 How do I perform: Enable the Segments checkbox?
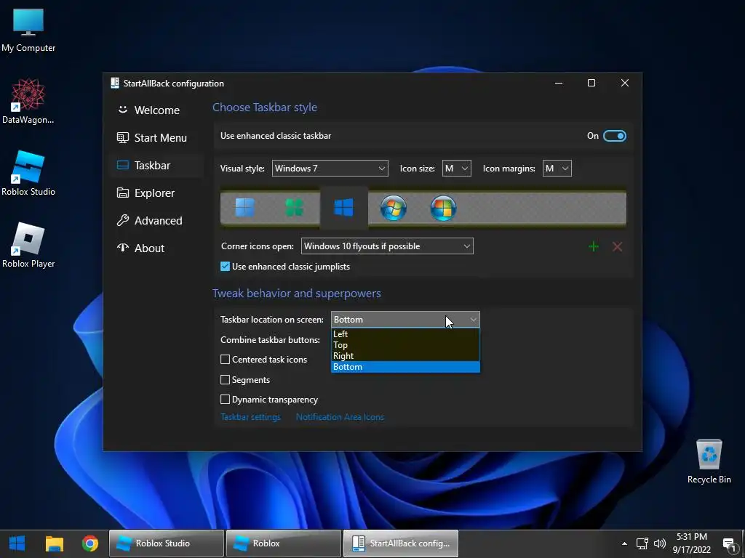click(x=226, y=379)
